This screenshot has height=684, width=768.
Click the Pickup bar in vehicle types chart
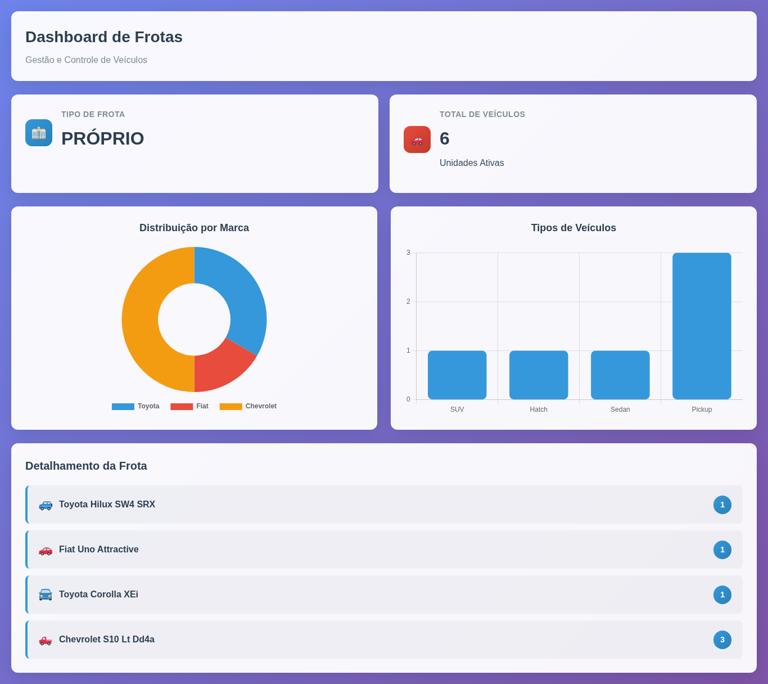tap(702, 326)
